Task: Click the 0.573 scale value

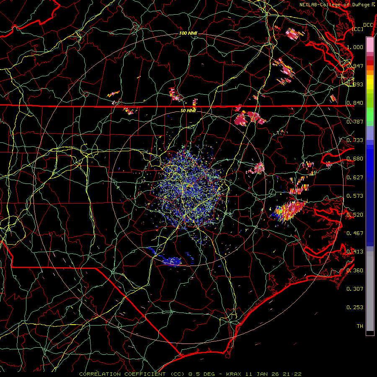Action: (x=355, y=196)
